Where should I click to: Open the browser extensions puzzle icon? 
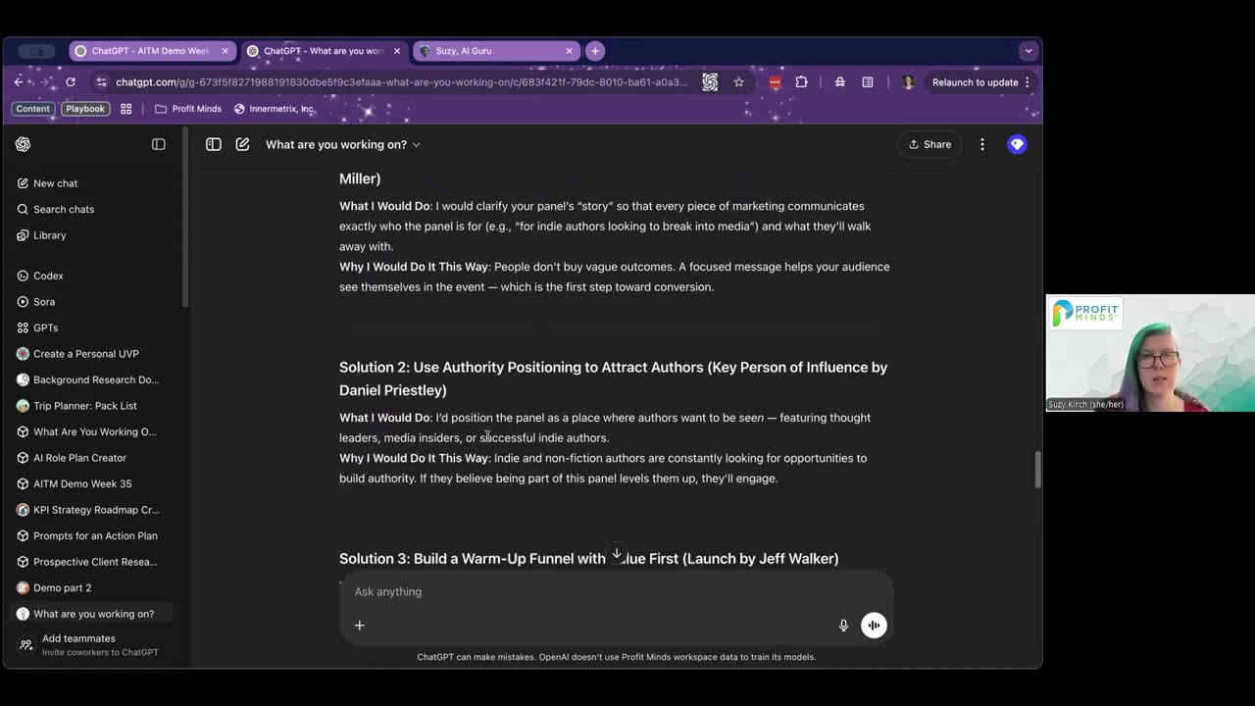tap(802, 82)
